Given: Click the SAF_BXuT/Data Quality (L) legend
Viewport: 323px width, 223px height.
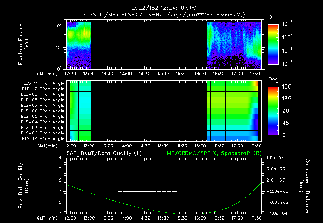Looking at the screenshot, I should [x=104, y=153].
